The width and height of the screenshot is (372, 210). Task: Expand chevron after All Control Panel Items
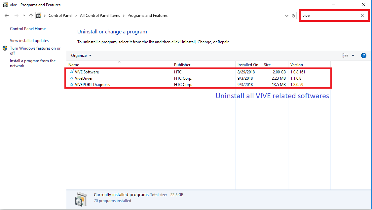click(124, 16)
